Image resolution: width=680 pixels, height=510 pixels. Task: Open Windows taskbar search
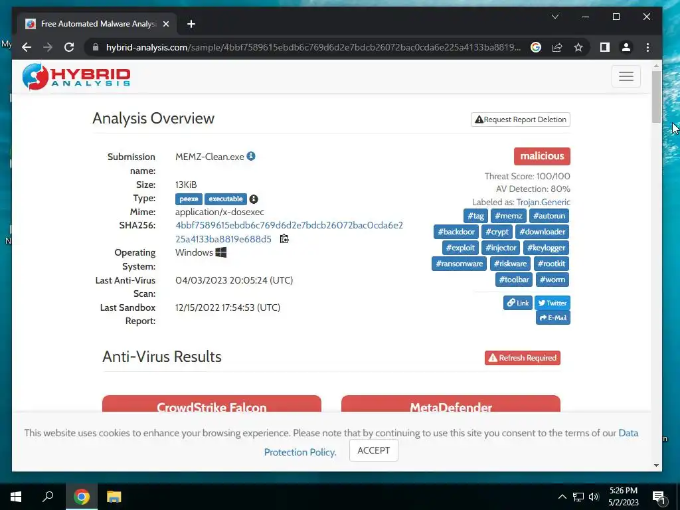(48, 497)
